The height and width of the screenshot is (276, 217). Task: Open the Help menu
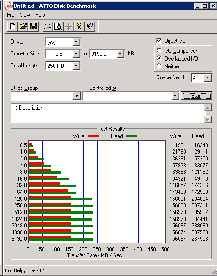[x=40, y=15]
